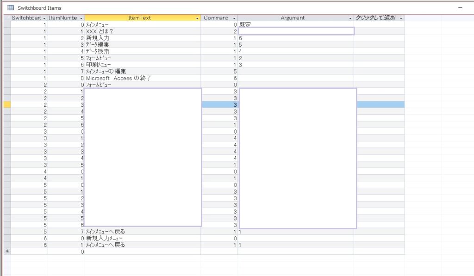Open the Command column dropdown arrow

(234, 18)
